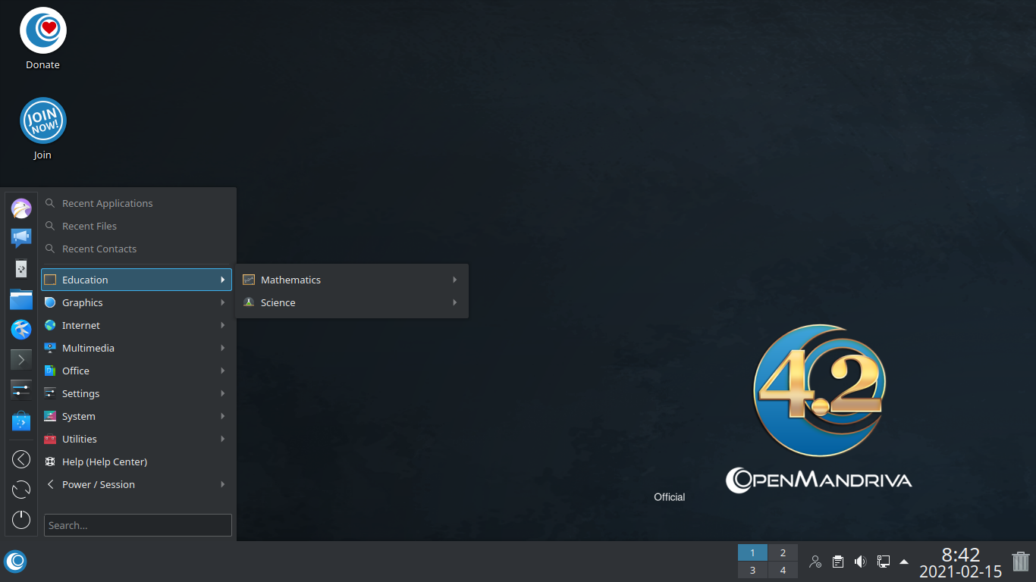Viewport: 1036px width, 582px height.
Task: Click Recent Contacts entry
Action: [x=137, y=249]
